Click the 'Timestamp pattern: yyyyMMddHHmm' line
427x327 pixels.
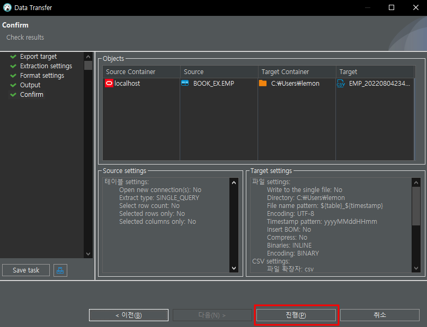[x=322, y=222]
